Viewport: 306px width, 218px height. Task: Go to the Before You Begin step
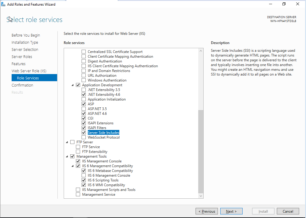tap(26, 35)
